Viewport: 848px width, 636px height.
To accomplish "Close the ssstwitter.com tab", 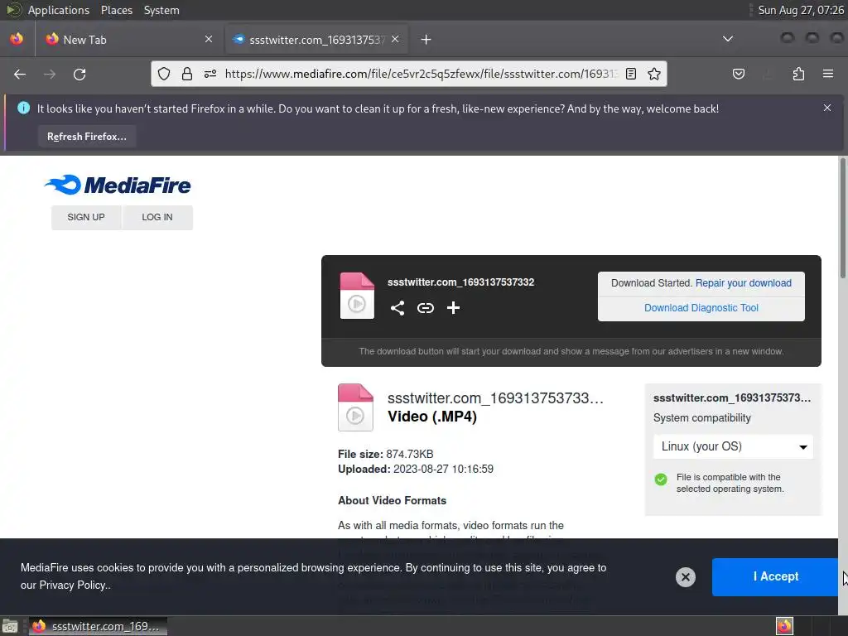I will [x=395, y=39].
